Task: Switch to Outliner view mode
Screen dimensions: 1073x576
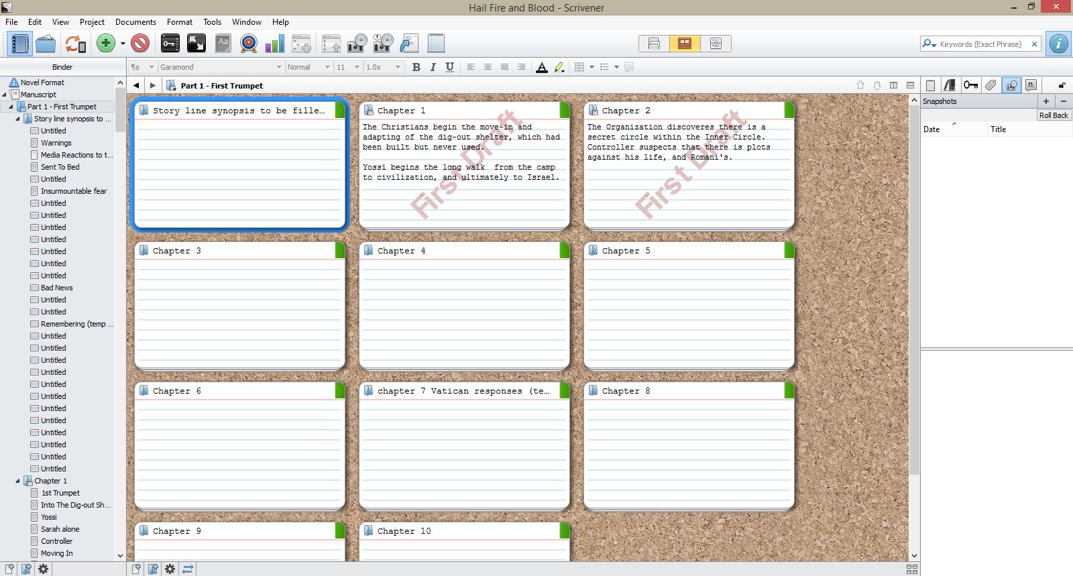Action: [716, 44]
